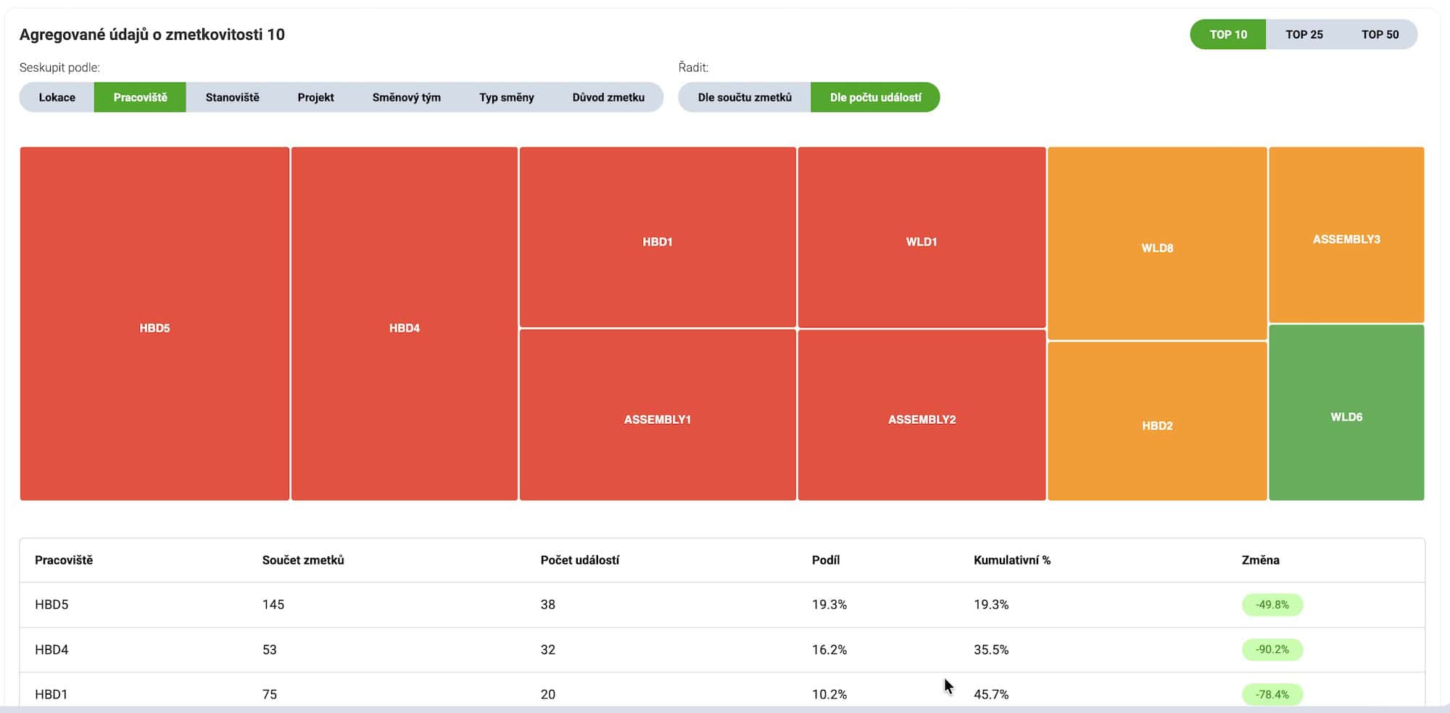Group results by Důvod zmetku
The height and width of the screenshot is (713, 1450).
pyautogui.click(x=609, y=96)
